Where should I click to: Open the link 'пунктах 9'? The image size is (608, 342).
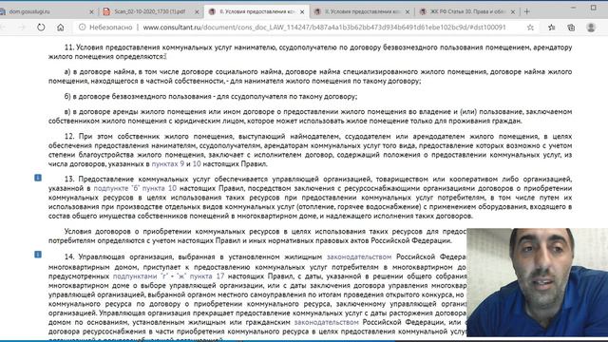(168, 163)
